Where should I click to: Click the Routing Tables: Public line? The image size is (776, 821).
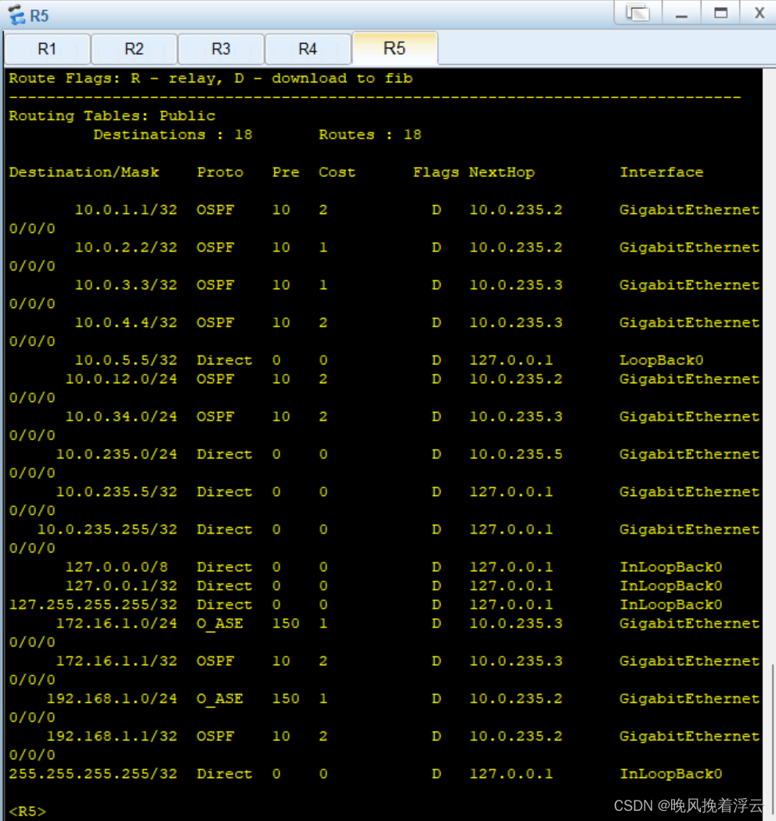pyautogui.click(x=112, y=116)
